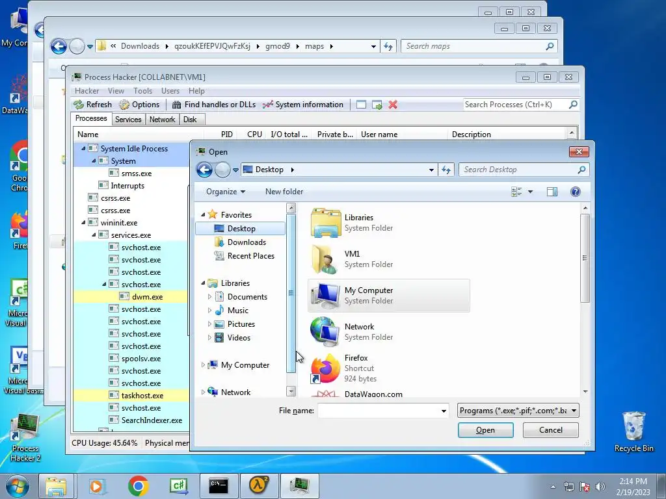Click the Back arrow in Open dialog
Screen dimensions: 666x499
coord(204,170)
